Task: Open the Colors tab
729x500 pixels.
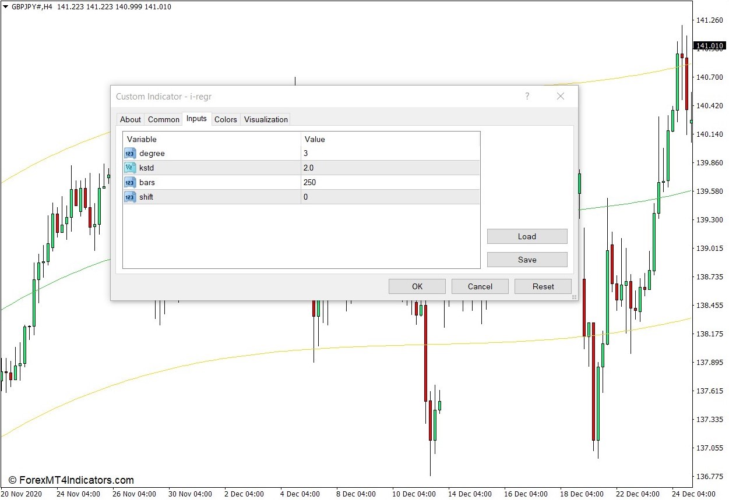Action: pyautogui.click(x=226, y=119)
